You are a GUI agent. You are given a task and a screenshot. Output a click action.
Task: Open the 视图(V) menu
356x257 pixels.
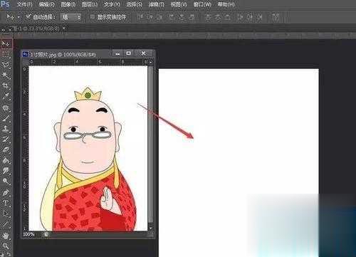[x=179, y=4]
